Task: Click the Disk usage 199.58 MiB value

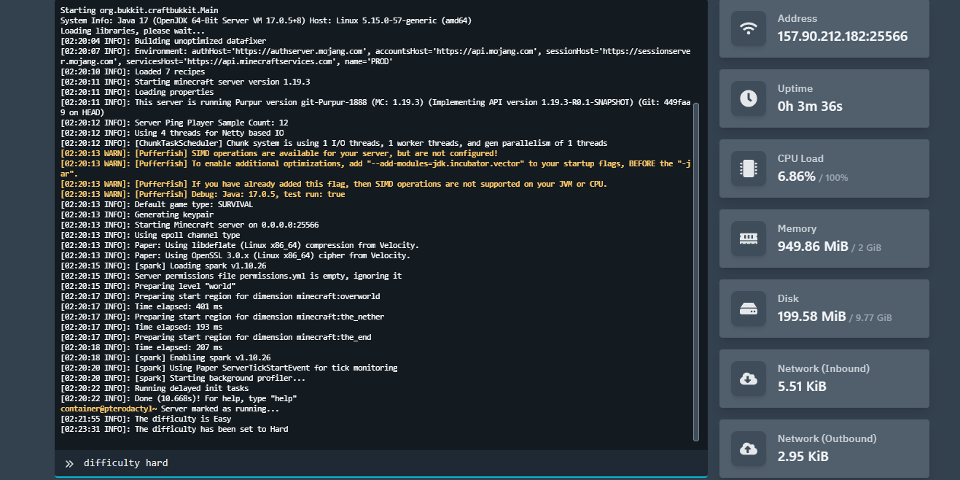Action: (x=811, y=317)
